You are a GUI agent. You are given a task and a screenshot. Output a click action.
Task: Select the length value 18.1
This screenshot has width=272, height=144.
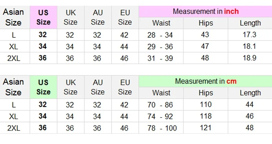(250, 47)
